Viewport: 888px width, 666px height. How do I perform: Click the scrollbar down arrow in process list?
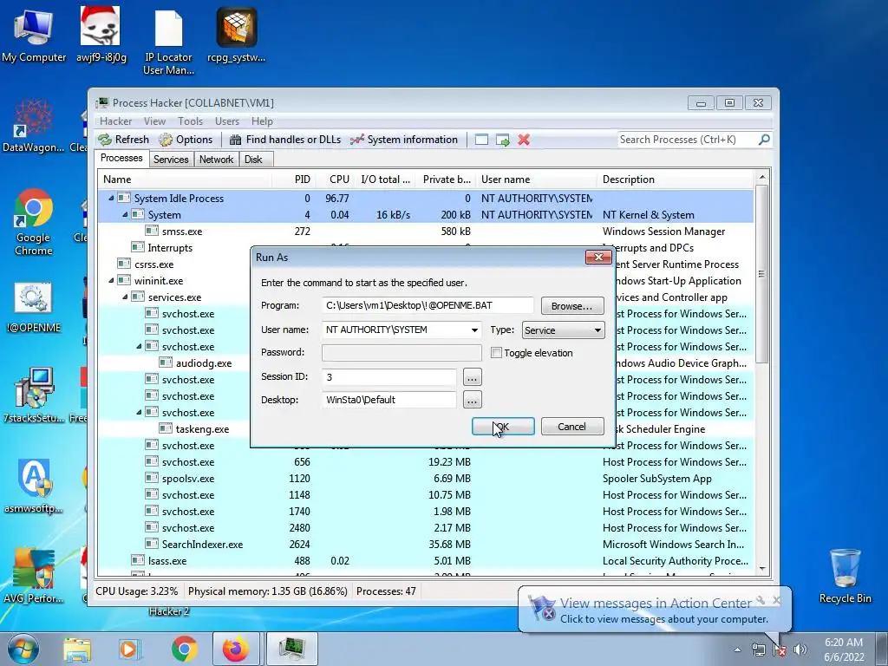(761, 569)
